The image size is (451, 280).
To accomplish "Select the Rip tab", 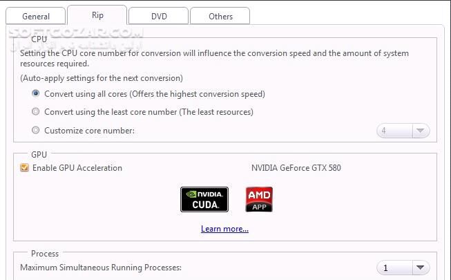I will point(97,15).
